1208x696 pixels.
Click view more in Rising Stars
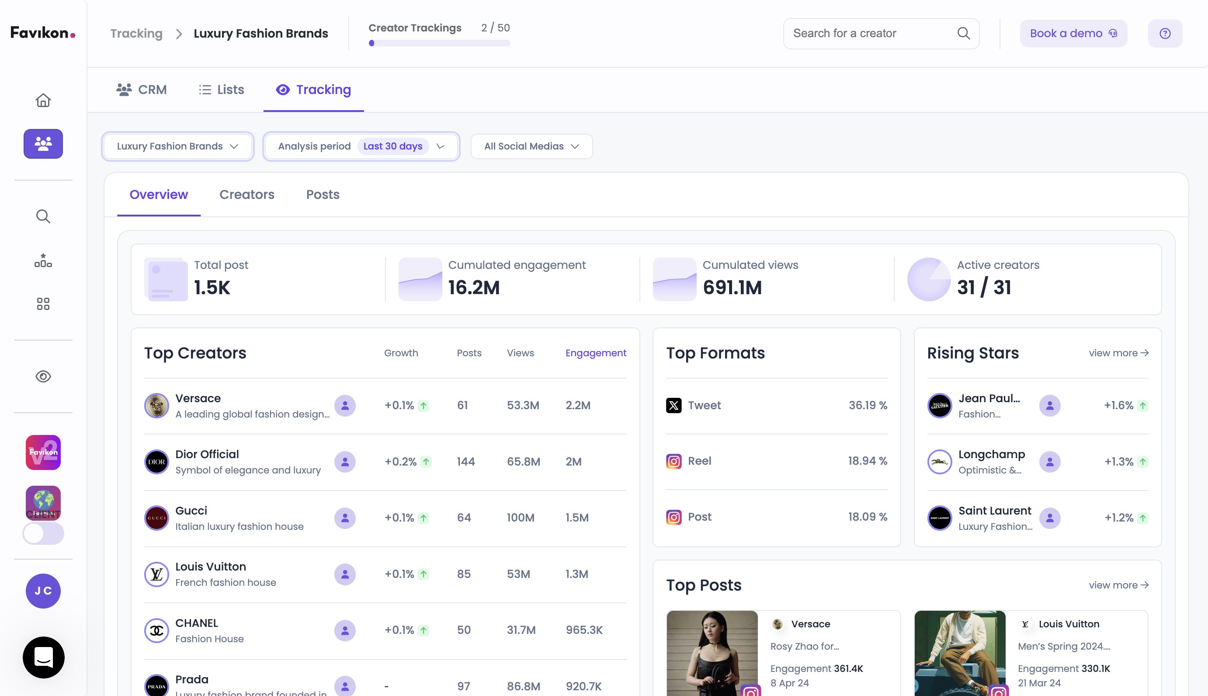pyautogui.click(x=1118, y=353)
